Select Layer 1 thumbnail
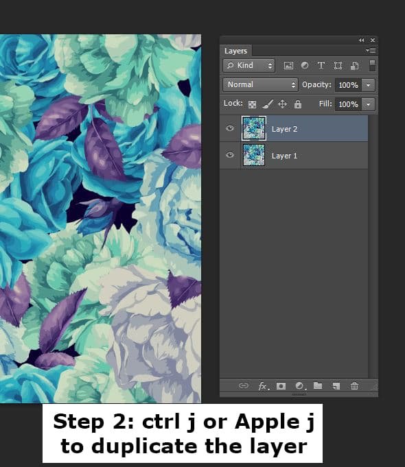The image size is (405, 467). tap(253, 155)
